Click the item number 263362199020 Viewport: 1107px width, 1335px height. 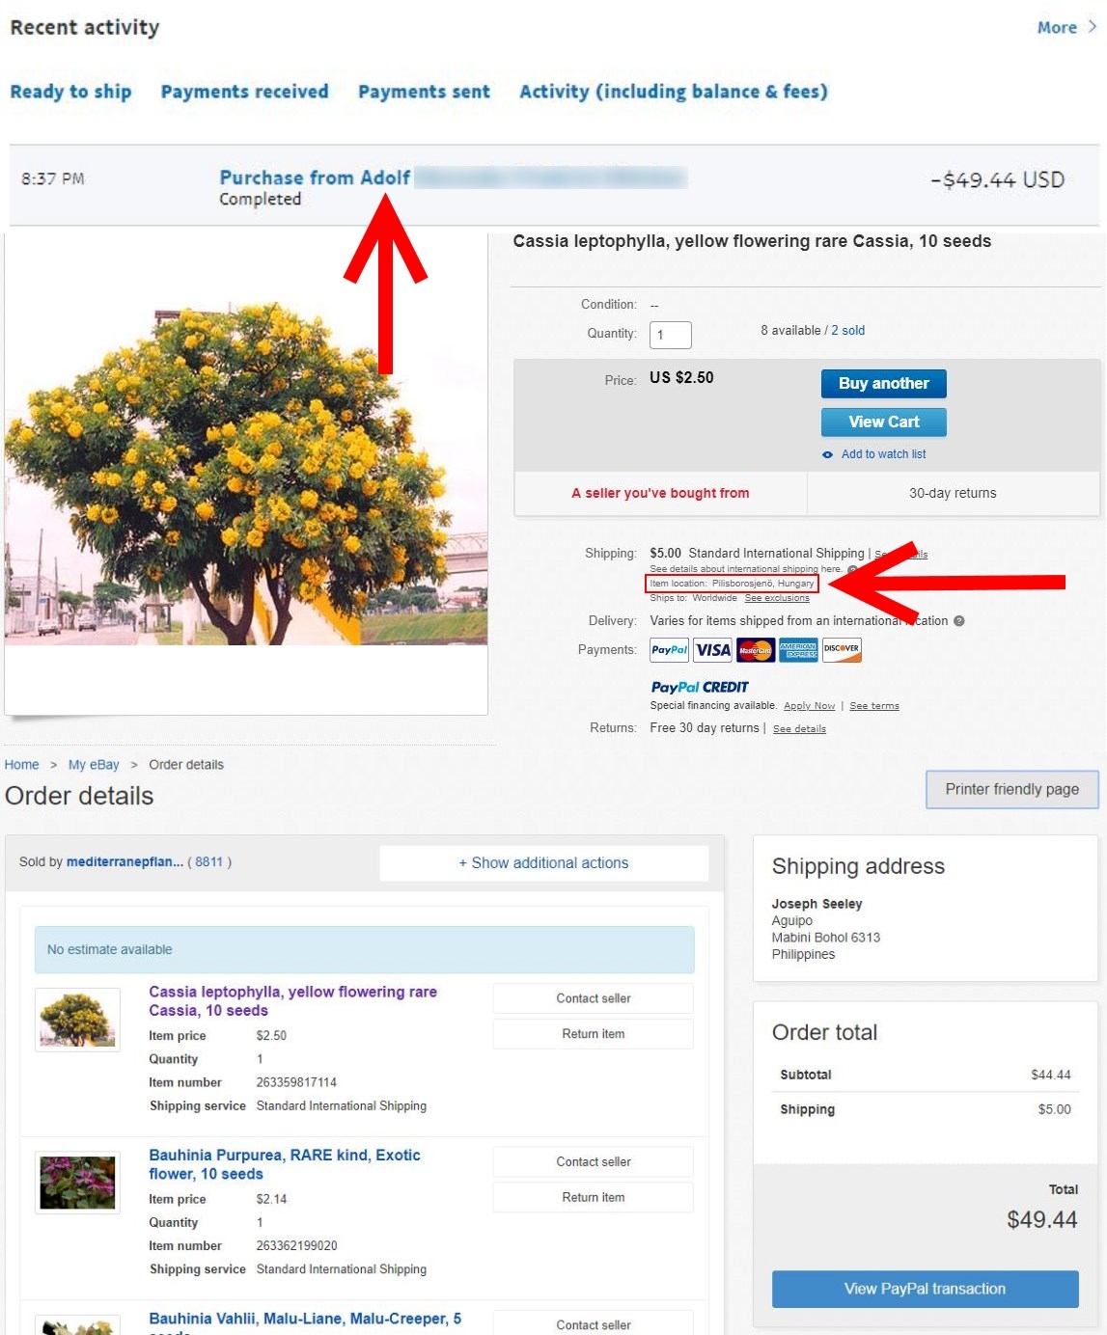pos(296,1246)
